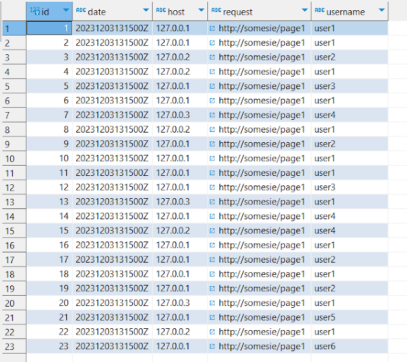Click the numeric type icon in id header
Screen dimensions: 407x362
tap(35, 11)
